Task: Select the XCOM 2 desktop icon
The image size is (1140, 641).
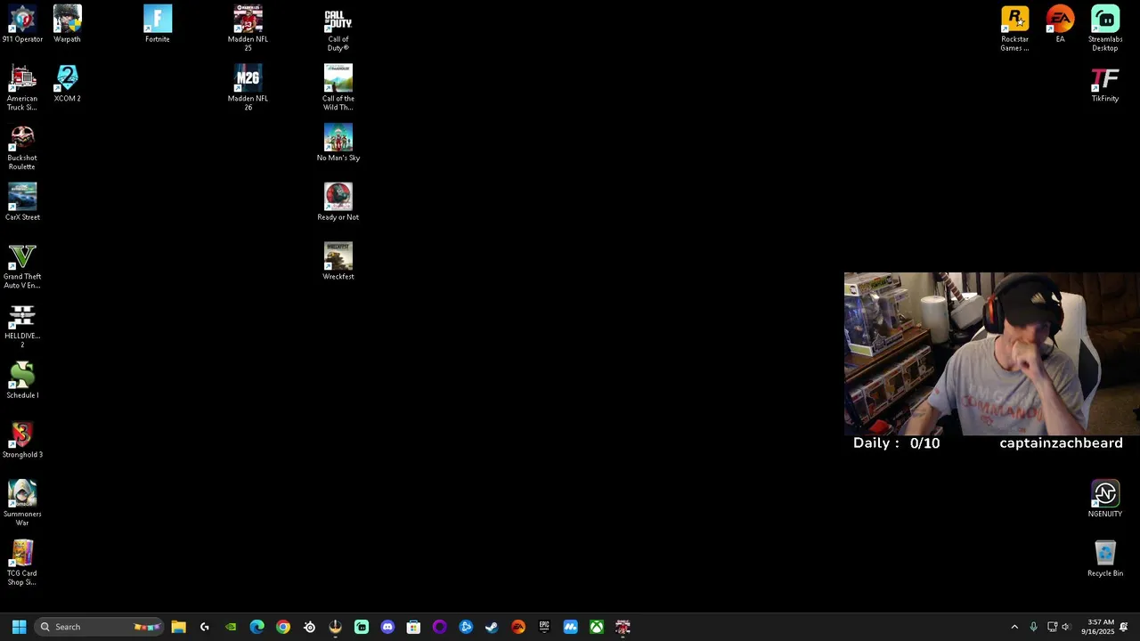Action: pos(68,84)
